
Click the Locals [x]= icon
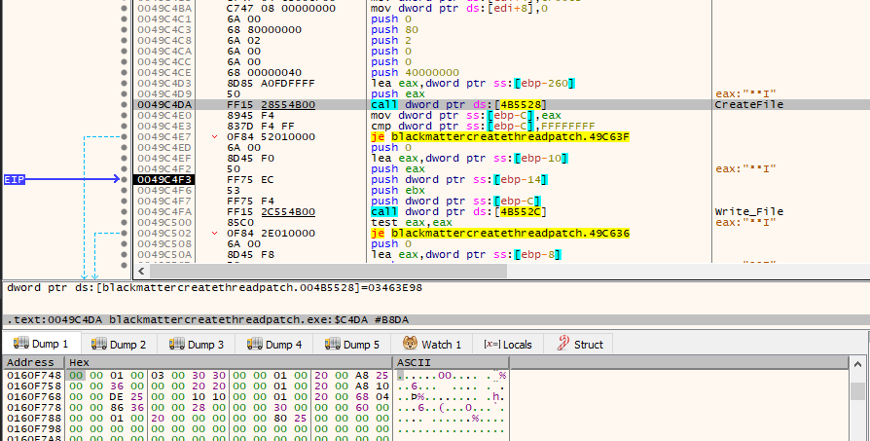(491, 345)
